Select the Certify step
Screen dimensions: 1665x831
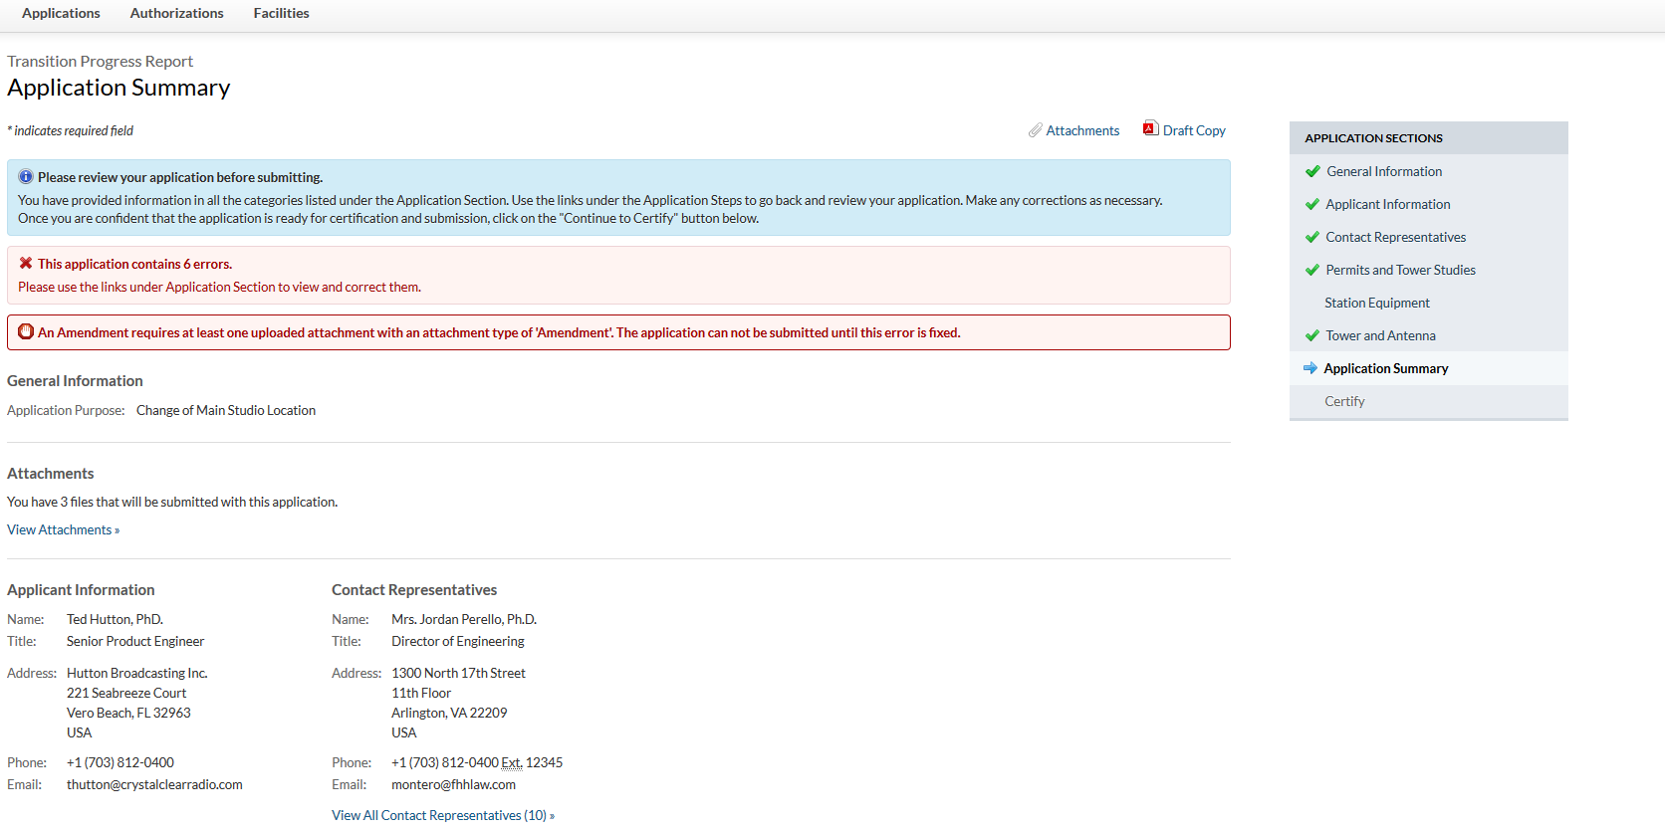1344,401
